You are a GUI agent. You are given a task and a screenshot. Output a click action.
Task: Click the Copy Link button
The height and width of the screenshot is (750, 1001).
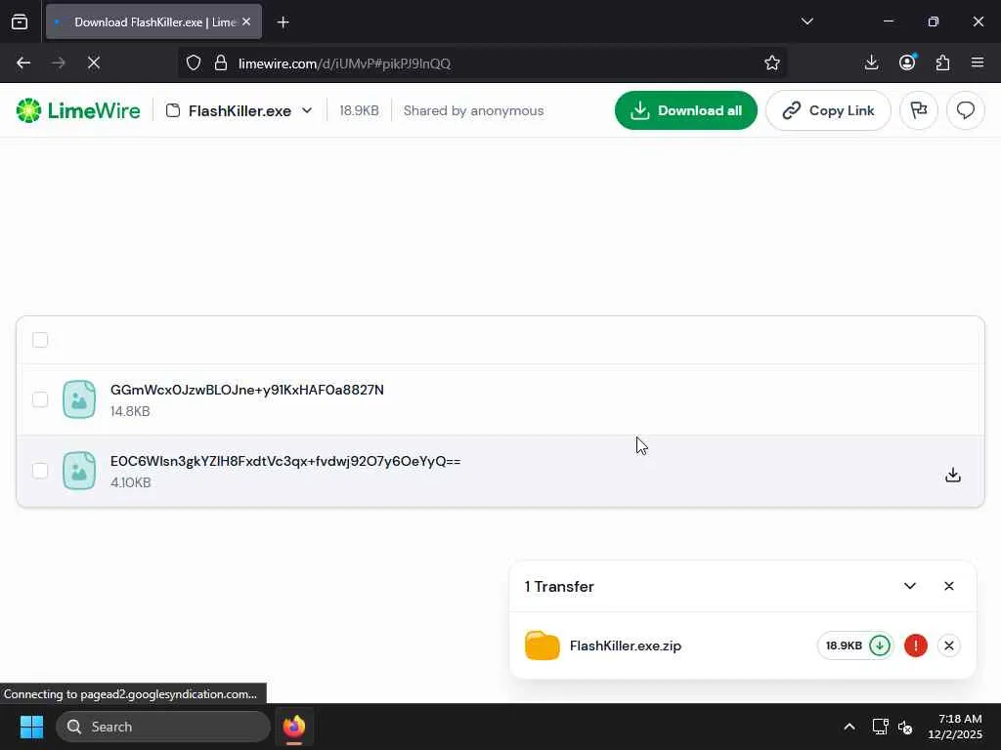coord(828,110)
